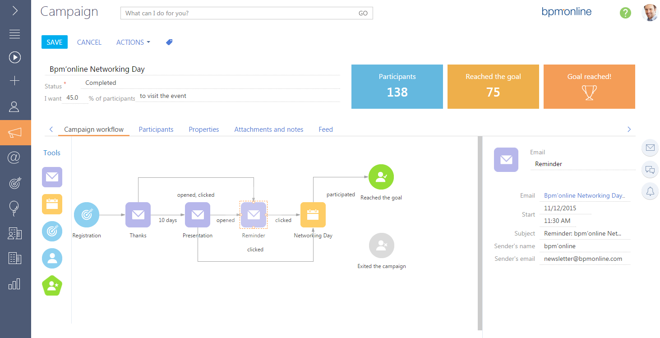Select the Presentation email node
This screenshot has height=338, width=660.
coord(198,215)
